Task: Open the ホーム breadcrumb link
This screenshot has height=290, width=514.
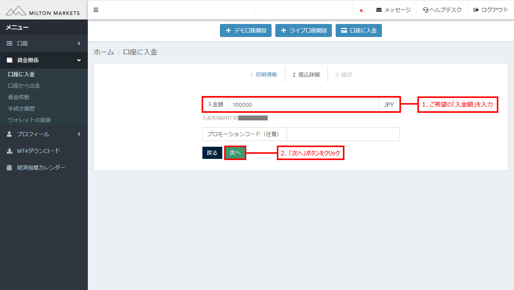Action: [x=104, y=52]
